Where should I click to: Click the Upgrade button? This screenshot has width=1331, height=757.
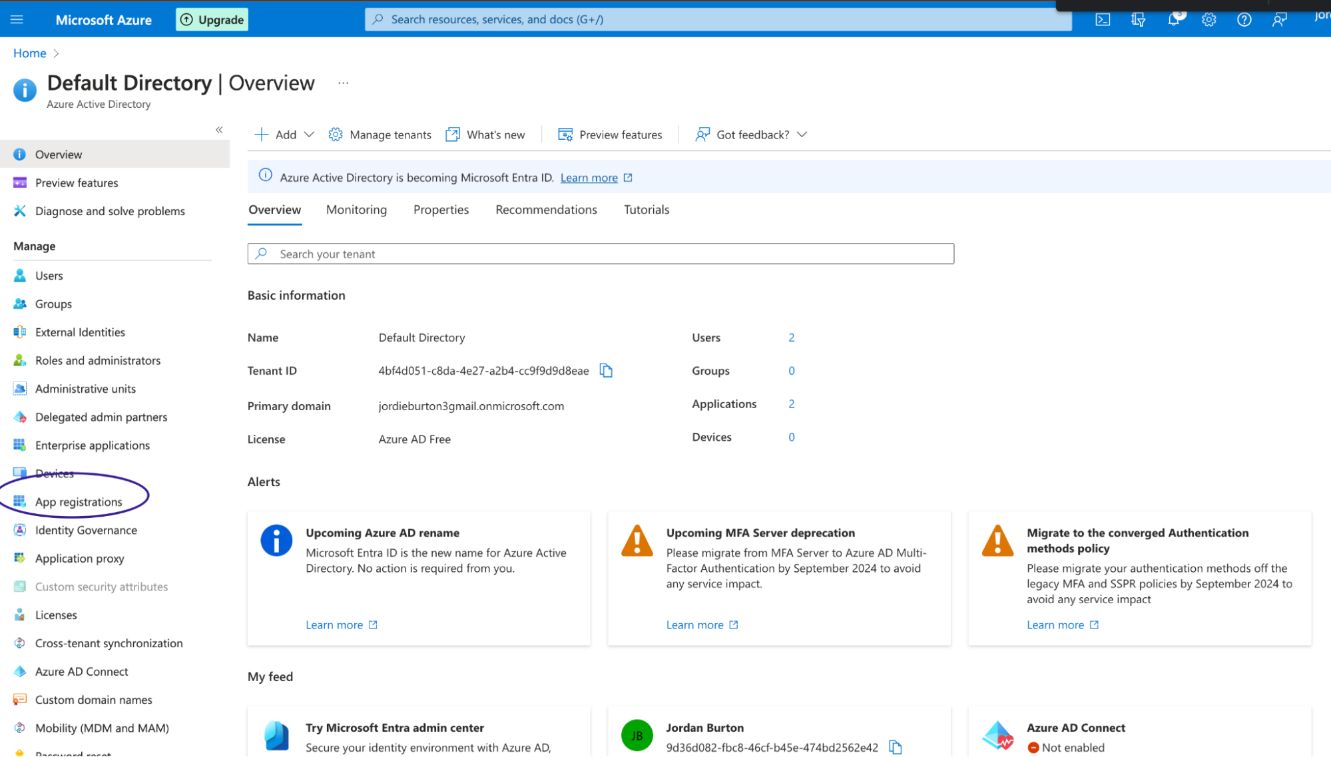(212, 19)
